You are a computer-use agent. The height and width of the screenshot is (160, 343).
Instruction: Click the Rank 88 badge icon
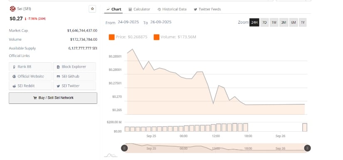click(14, 67)
